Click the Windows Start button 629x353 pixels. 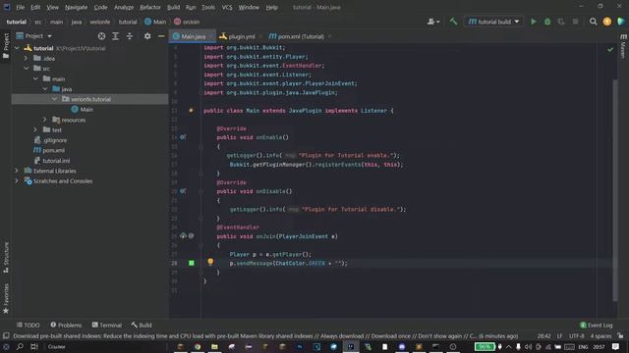coord(6,346)
